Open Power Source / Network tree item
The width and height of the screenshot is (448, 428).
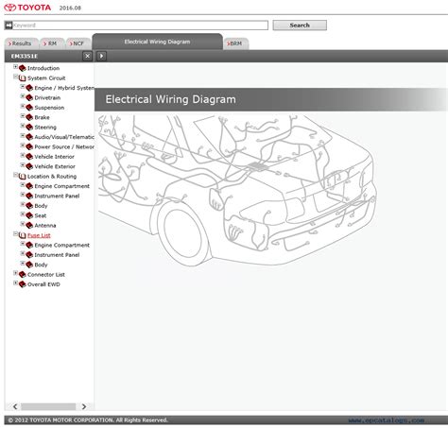coord(64,146)
